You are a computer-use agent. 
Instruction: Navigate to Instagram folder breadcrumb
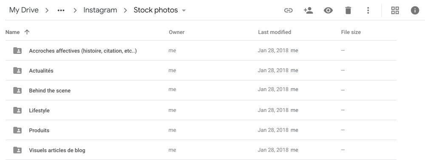click(100, 10)
